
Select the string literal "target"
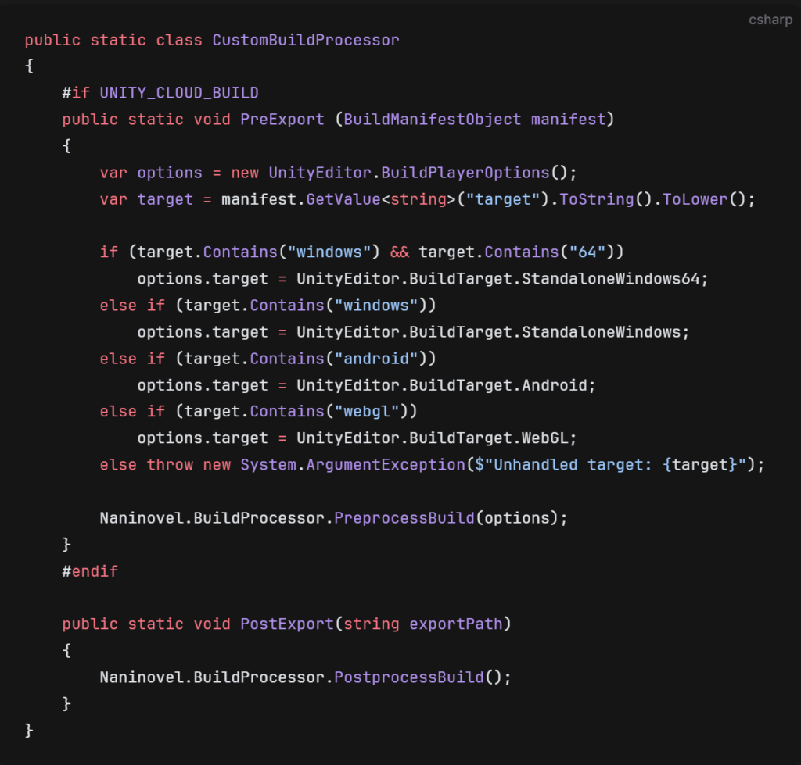pyautogui.click(x=505, y=198)
